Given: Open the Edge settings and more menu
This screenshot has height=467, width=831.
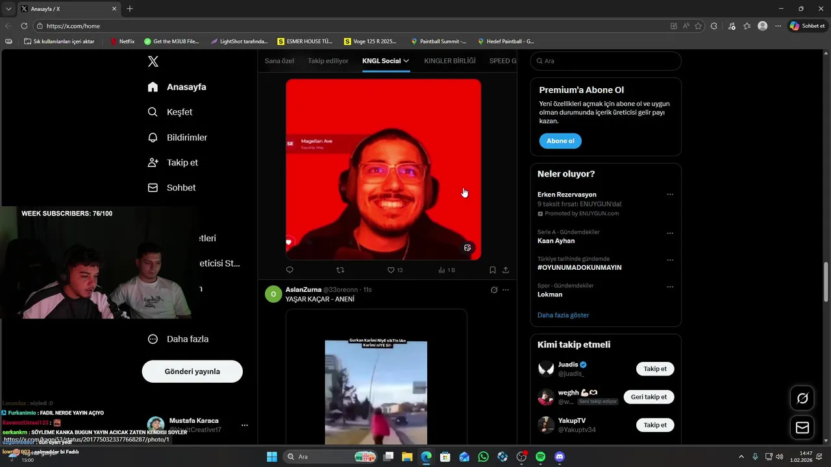Looking at the screenshot, I should pos(778,26).
